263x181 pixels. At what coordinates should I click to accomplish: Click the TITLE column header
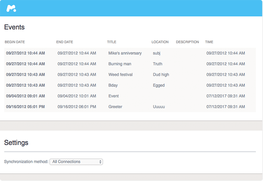[x=112, y=42]
